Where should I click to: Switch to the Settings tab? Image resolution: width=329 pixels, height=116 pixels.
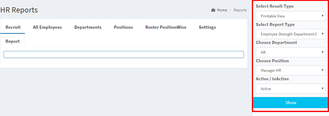[207, 27]
